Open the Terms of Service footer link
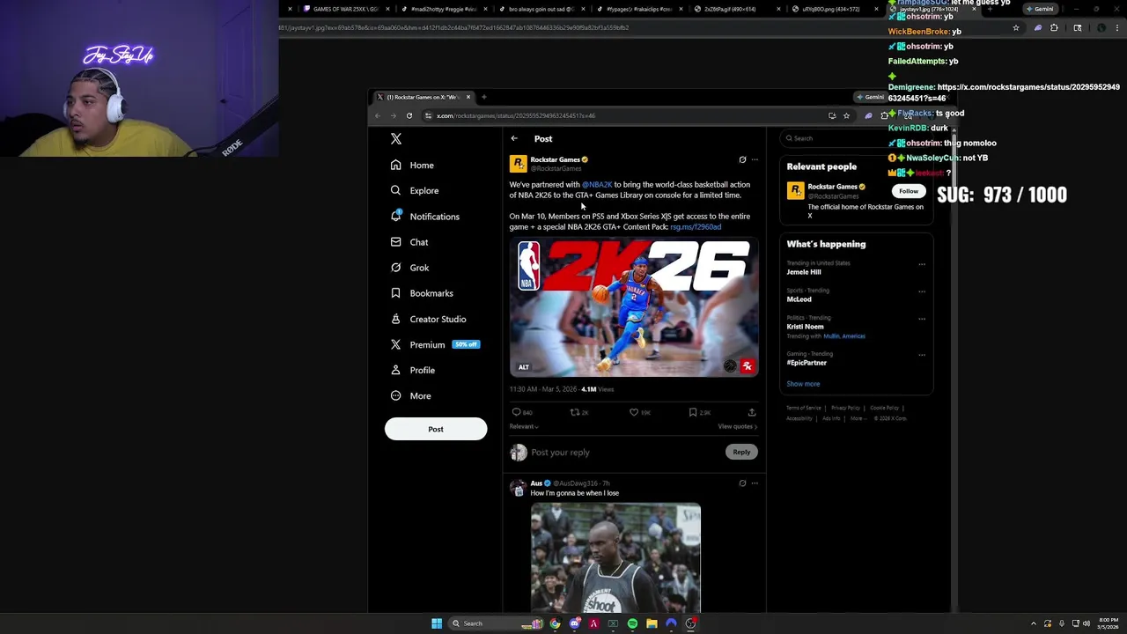The width and height of the screenshot is (1127, 634). coord(804,408)
